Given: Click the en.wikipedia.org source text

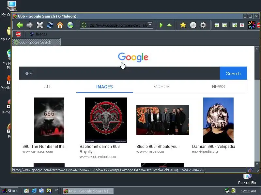Looking at the screenshot, I should tap(205, 151).
